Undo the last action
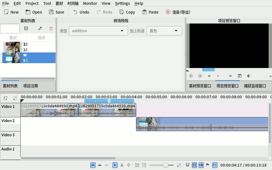 pos(81,12)
